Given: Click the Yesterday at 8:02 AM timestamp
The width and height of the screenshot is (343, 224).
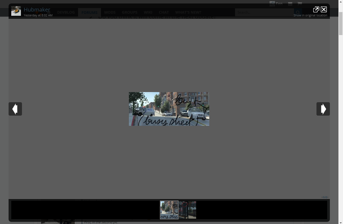Looking at the screenshot, I should point(38,15).
